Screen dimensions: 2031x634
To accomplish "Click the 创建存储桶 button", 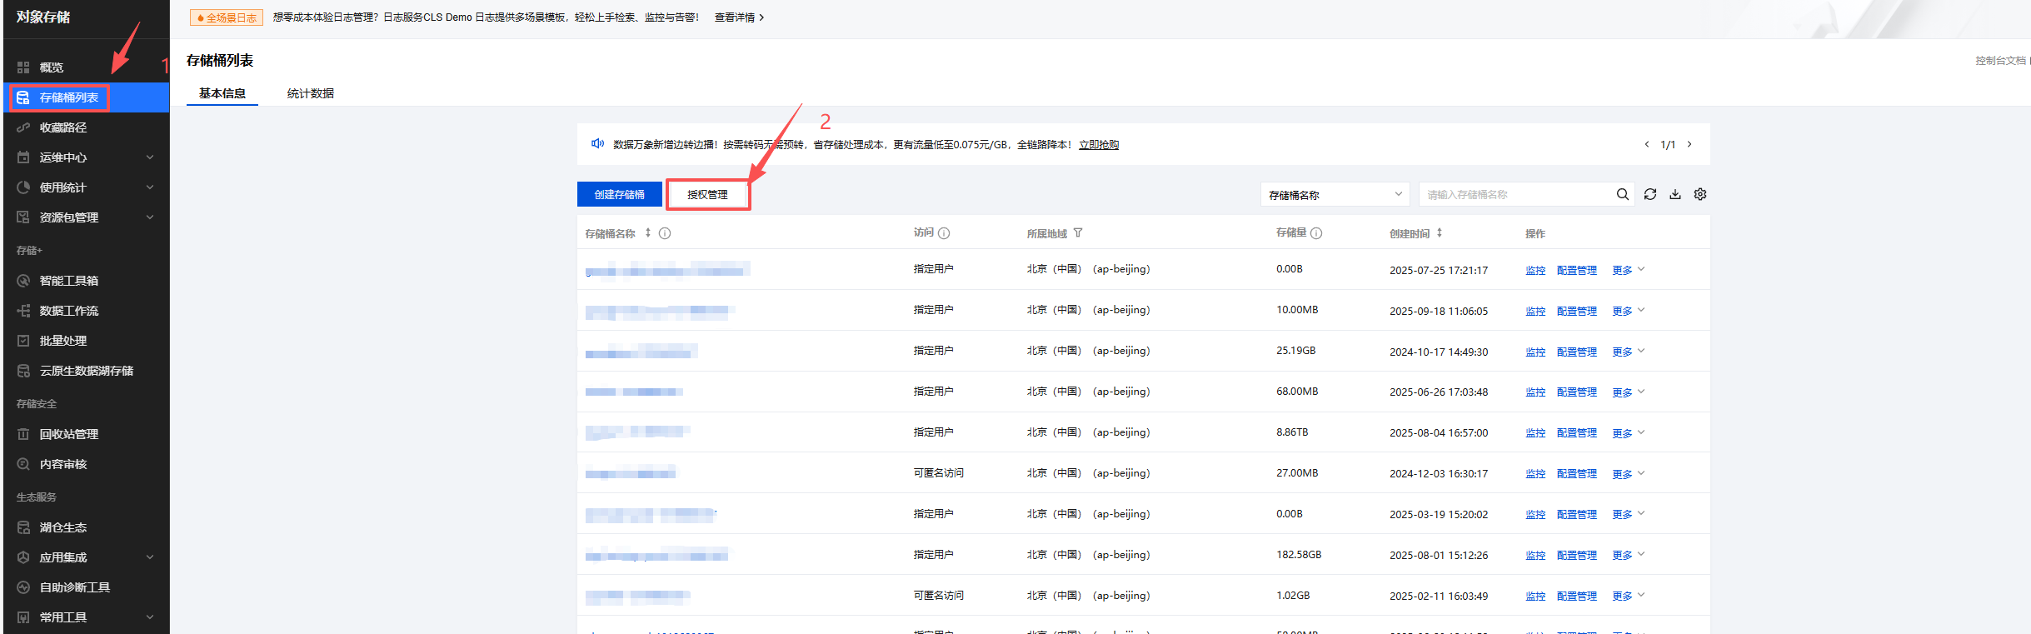I will 619,194.
